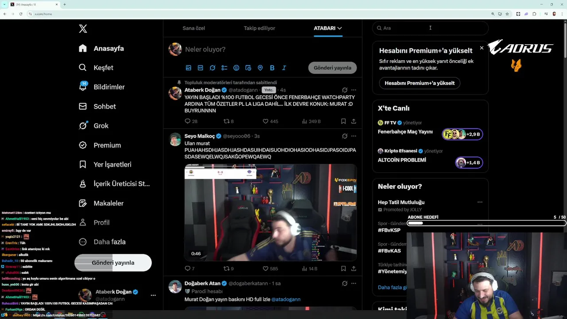Open more options on Seyo Malkoç's post
Image resolution: width=567 pixels, height=319 pixels.
(x=353, y=136)
